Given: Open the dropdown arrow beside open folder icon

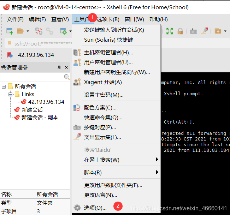Looking at the screenshot, I should (x=28, y=31).
